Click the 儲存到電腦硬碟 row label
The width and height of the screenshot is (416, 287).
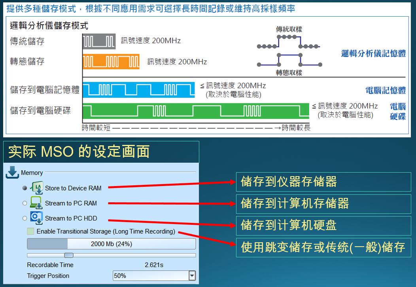[x=40, y=110]
